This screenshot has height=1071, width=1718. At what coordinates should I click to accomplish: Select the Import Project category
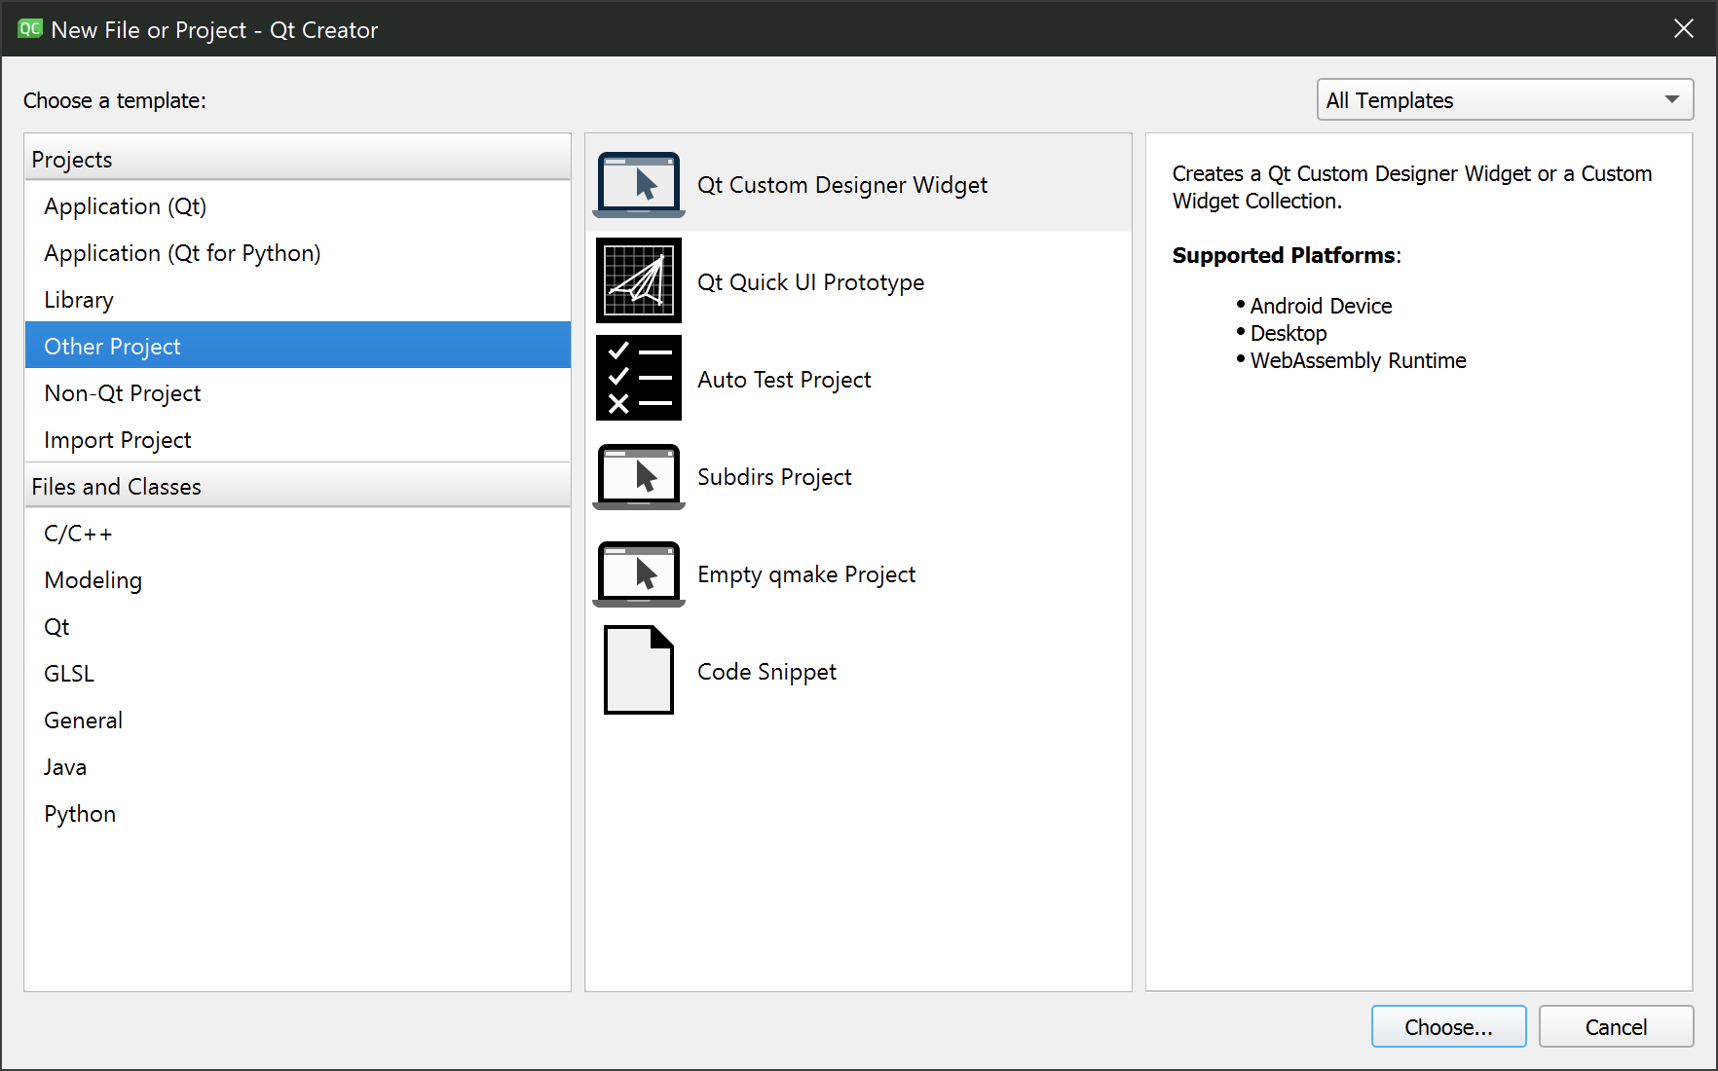click(118, 440)
